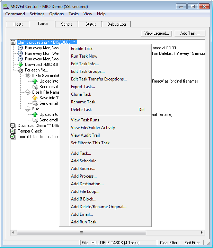Click the Else... branch diamond icon

coord(28,109)
